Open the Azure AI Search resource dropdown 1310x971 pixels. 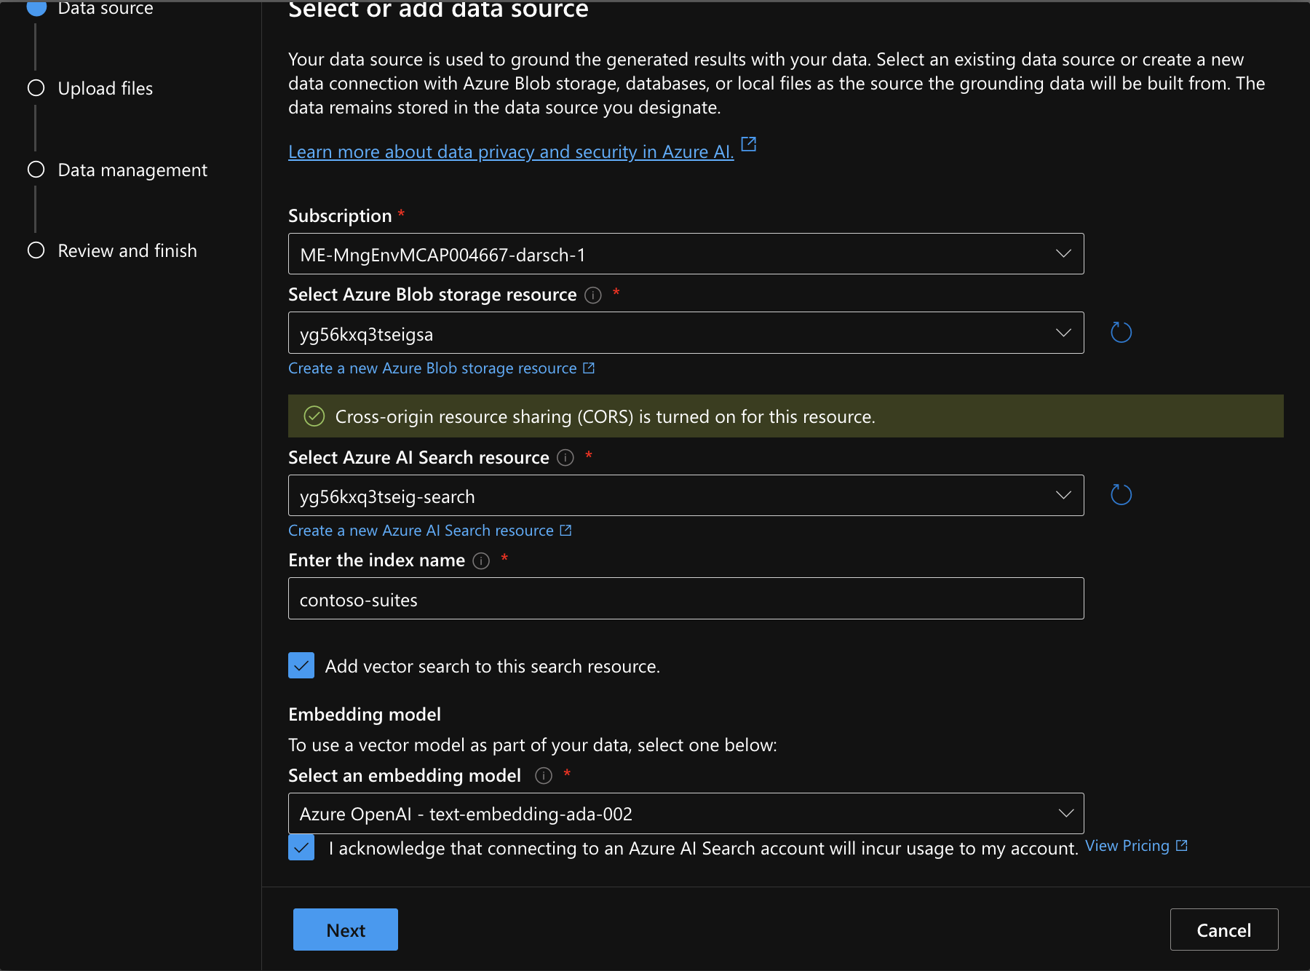(x=686, y=496)
